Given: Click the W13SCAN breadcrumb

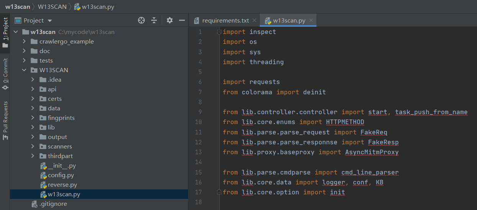Looking at the screenshot, I should 52,7.
